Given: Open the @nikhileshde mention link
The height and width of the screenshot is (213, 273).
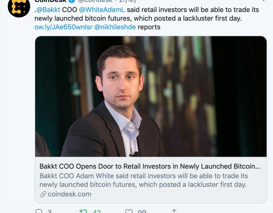Looking at the screenshot, I should pos(115,27).
